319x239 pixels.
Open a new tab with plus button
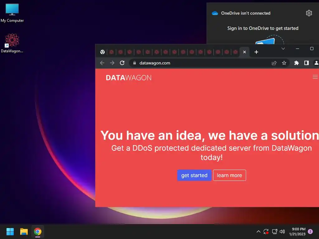256,52
